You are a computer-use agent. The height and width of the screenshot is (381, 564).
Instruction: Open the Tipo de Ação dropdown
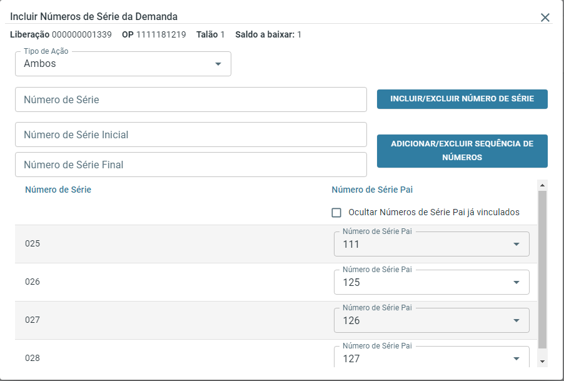pyautogui.click(x=123, y=64)
